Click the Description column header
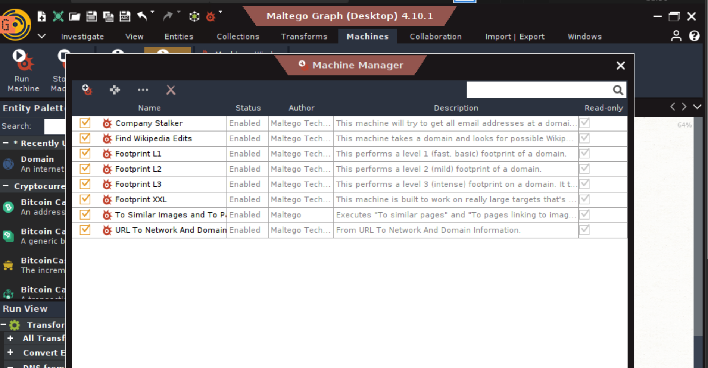708x368 pixels. click(x=456, y=108)
